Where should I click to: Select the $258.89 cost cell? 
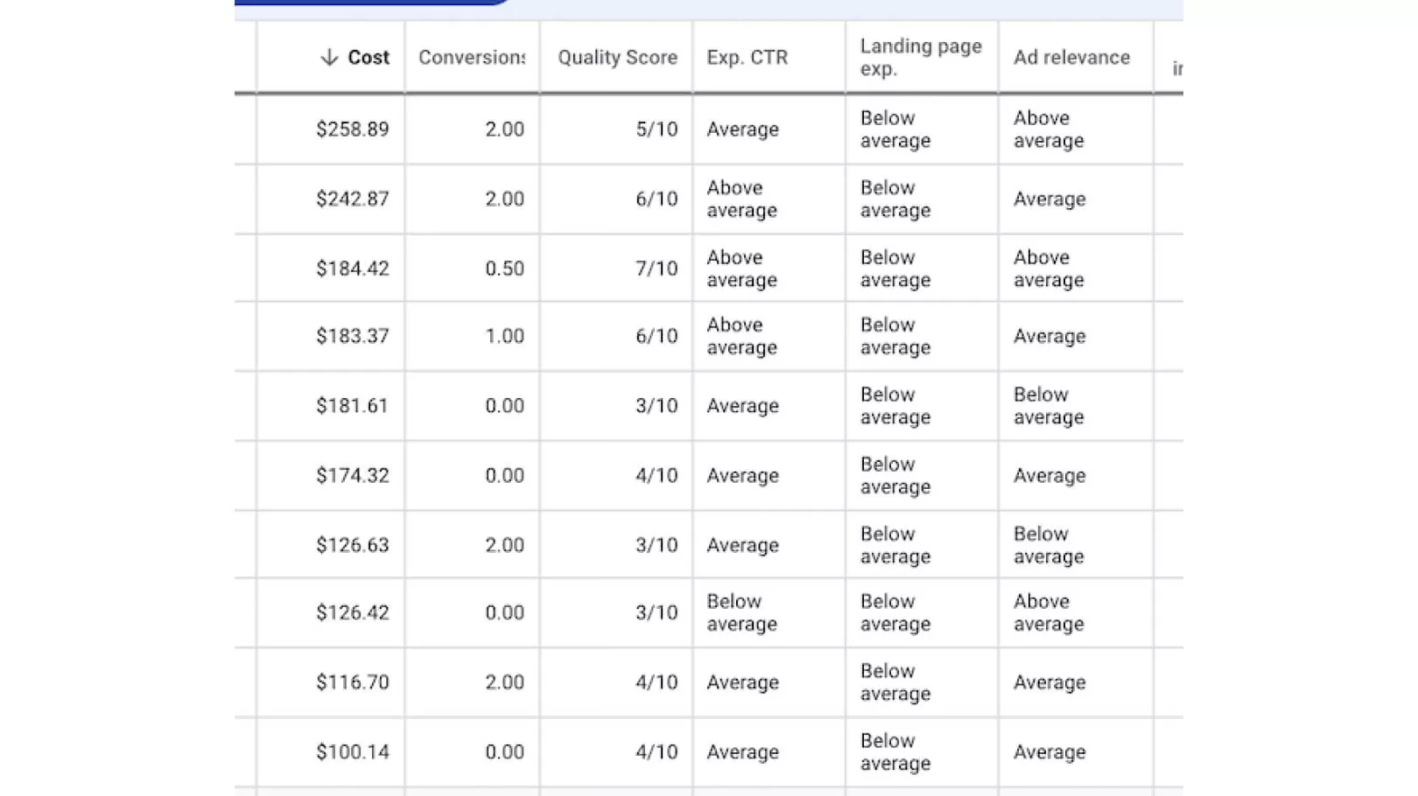point(352,129)
